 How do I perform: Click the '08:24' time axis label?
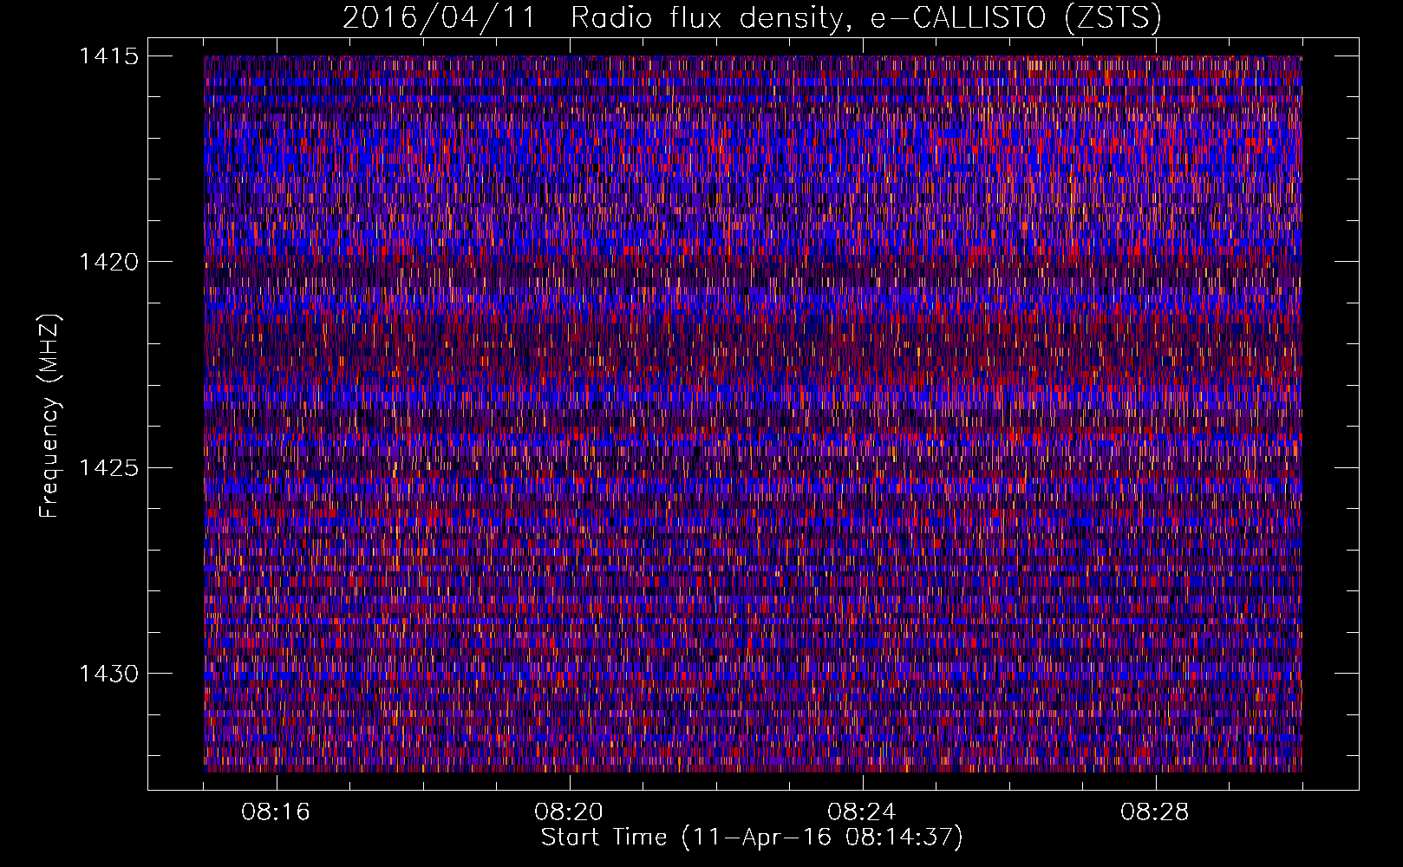coord(862,812)
